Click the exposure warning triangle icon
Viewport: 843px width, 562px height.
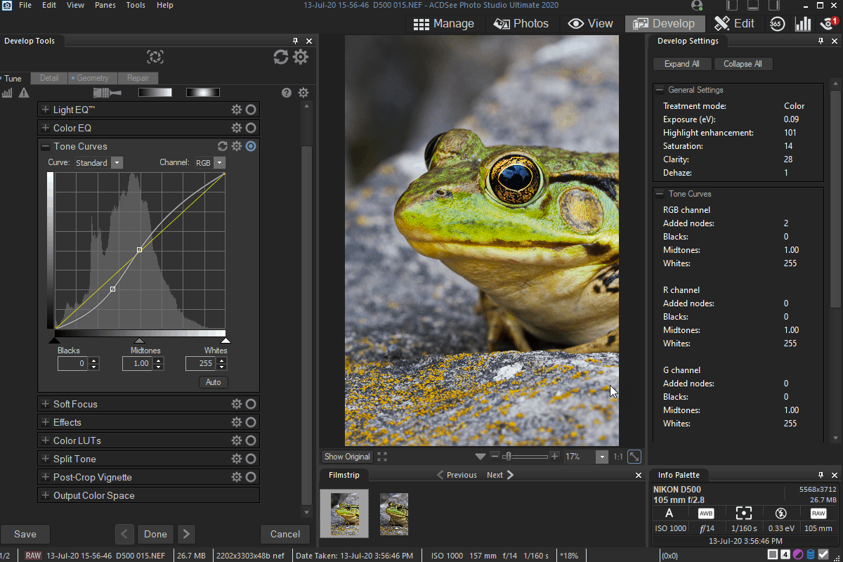(24, 93)
